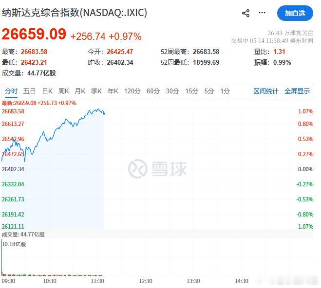The width and height of the screenshot is (321, 288).
Task: Click the 36.43 万球友关注 text
Action: click(290, 33)
